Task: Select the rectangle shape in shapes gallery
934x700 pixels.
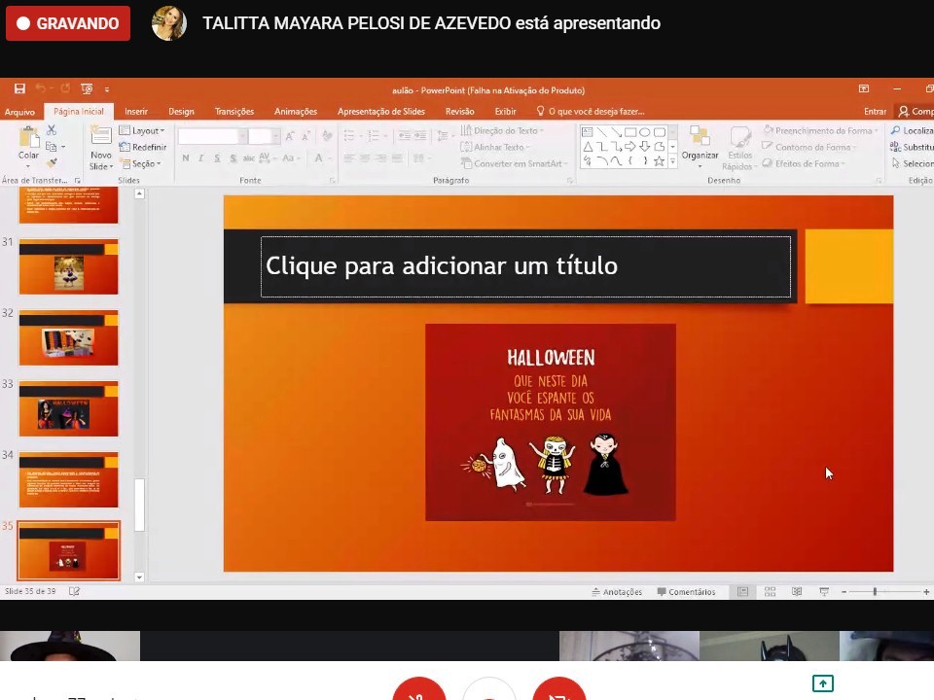Action: click(630, 132)
